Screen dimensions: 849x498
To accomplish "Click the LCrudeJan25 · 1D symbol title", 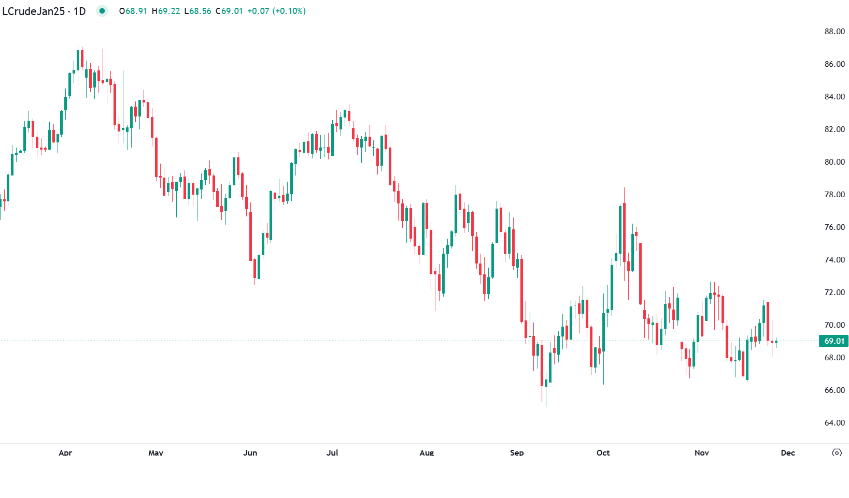I will tap(44, 11).
